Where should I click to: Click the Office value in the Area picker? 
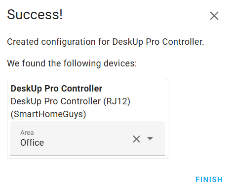pyautogui.click(x=32, y=142)
